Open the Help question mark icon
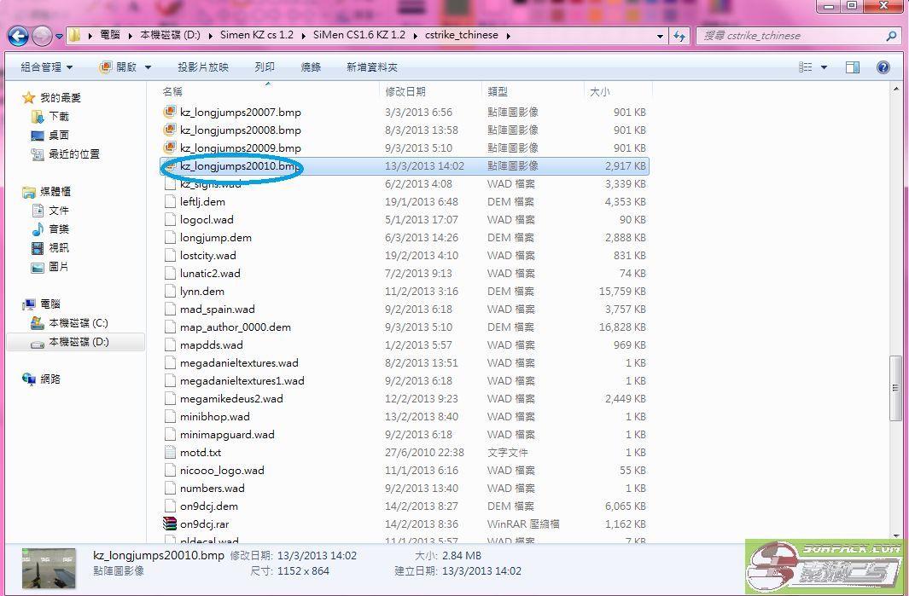 coord(883,67)
